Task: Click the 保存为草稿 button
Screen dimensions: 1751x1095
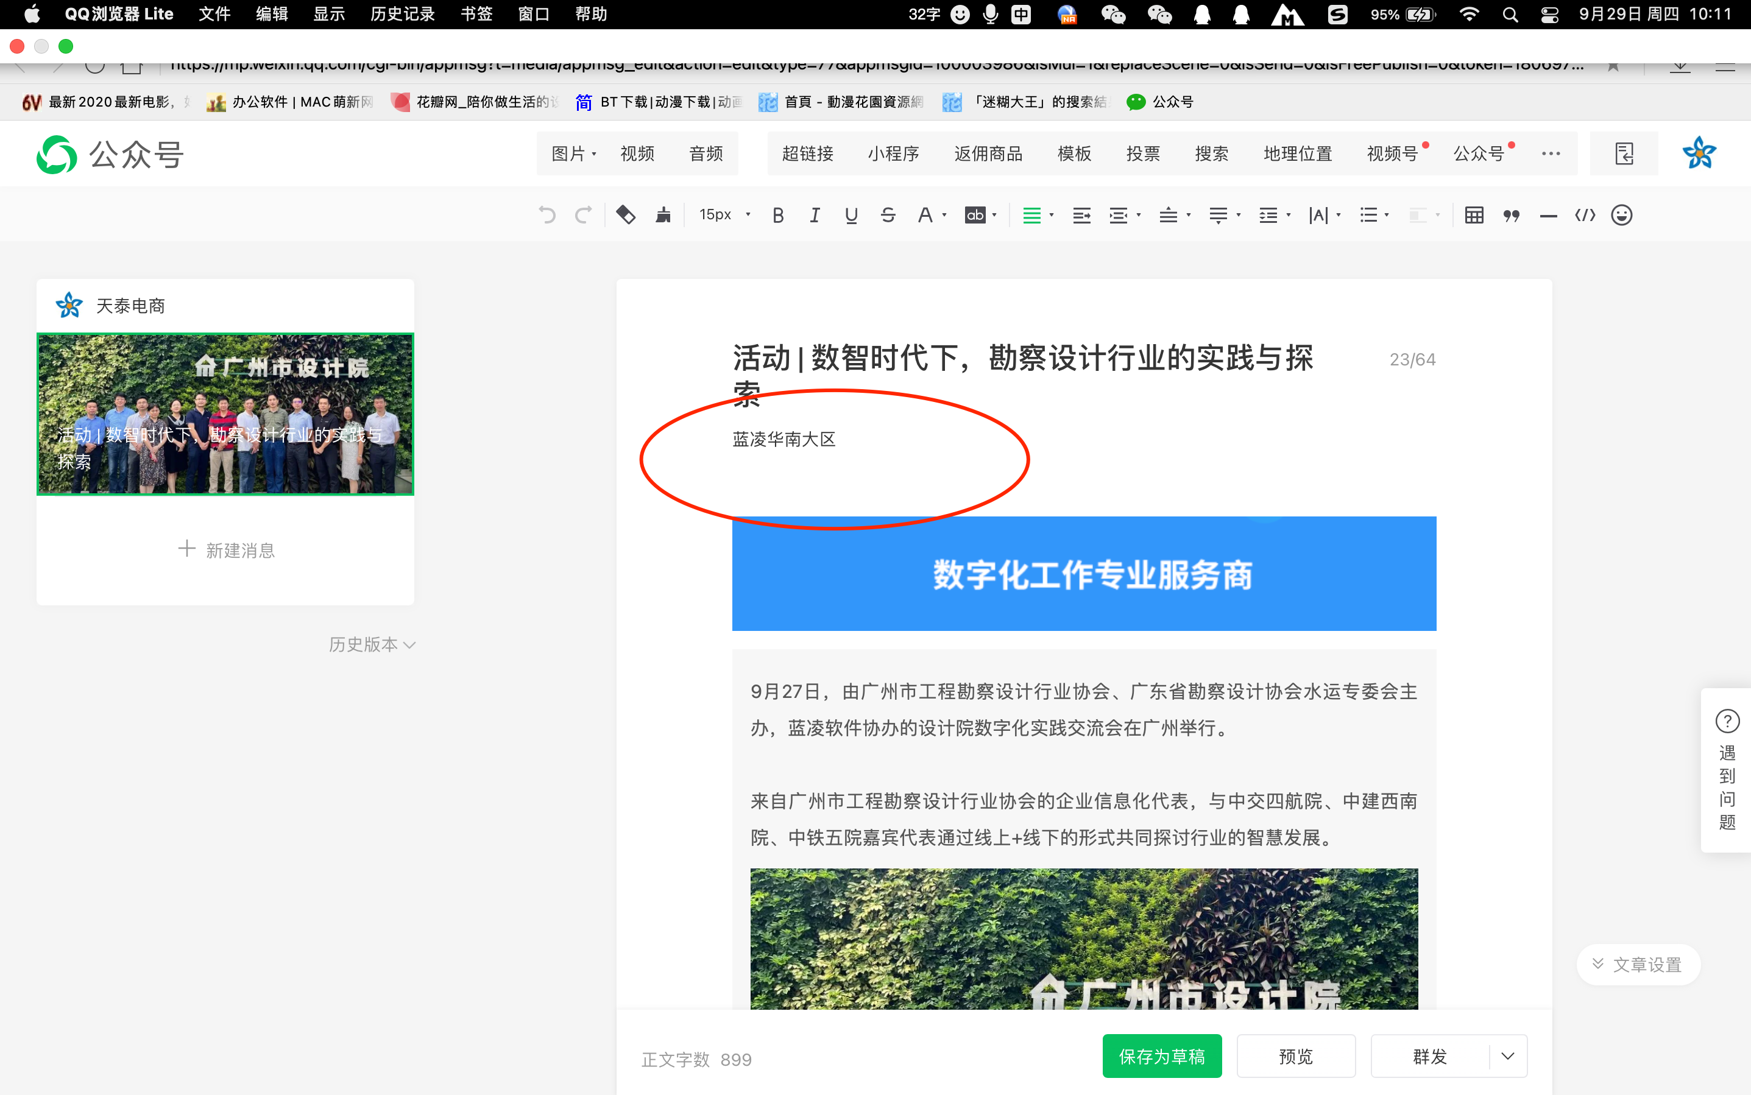Action: (1161, 1056)
